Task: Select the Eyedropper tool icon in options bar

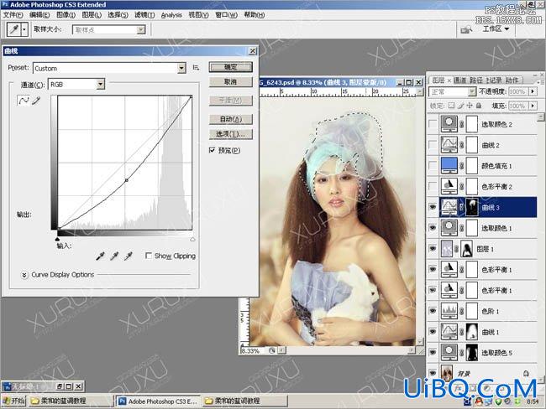Action: pyautogui.click(x=14, y=29)
